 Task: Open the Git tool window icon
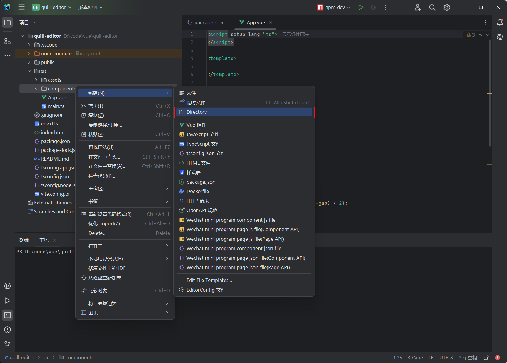(8, 344)
